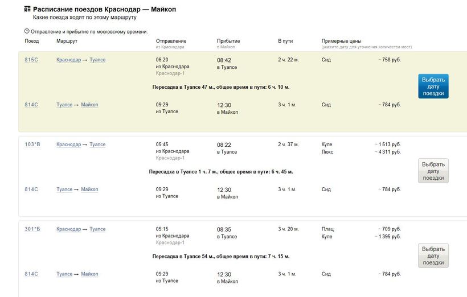Click Краснодар station in the 301*Б row

point(68,229)
